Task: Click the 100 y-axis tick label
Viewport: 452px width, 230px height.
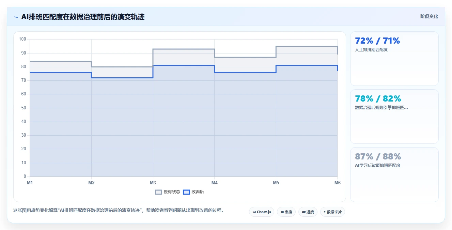Action: coord(22,39)
